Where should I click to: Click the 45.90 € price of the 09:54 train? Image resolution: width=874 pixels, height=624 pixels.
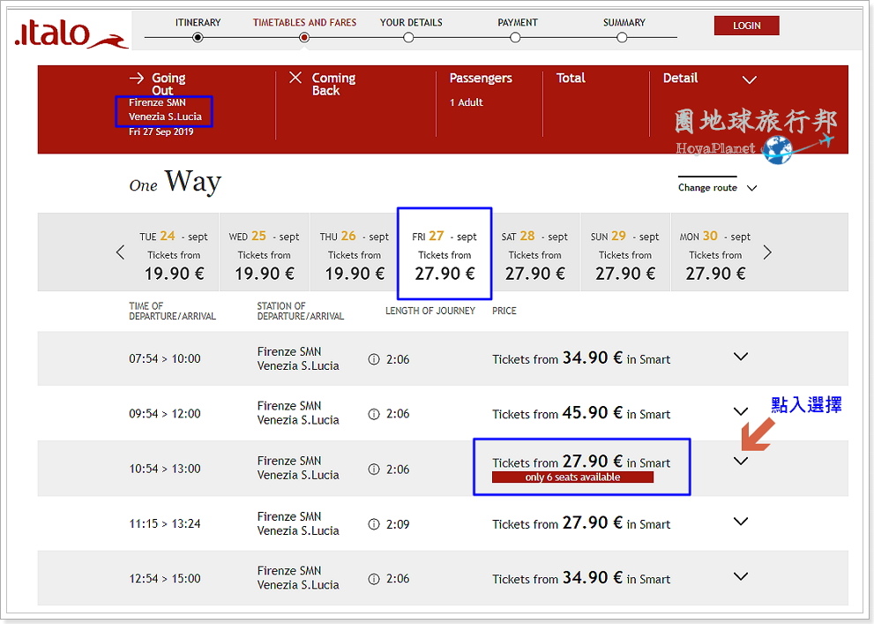click(x=593, y=413)
